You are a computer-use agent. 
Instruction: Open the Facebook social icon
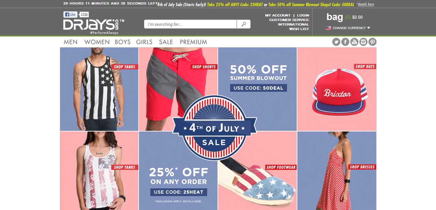(345, 42)
